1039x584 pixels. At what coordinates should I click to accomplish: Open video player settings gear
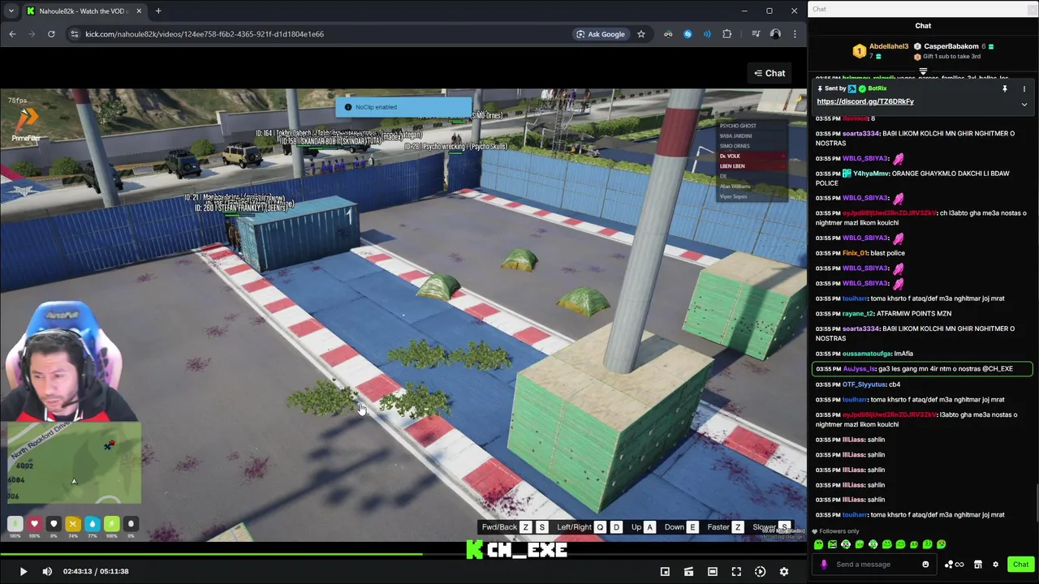[783, 571]
